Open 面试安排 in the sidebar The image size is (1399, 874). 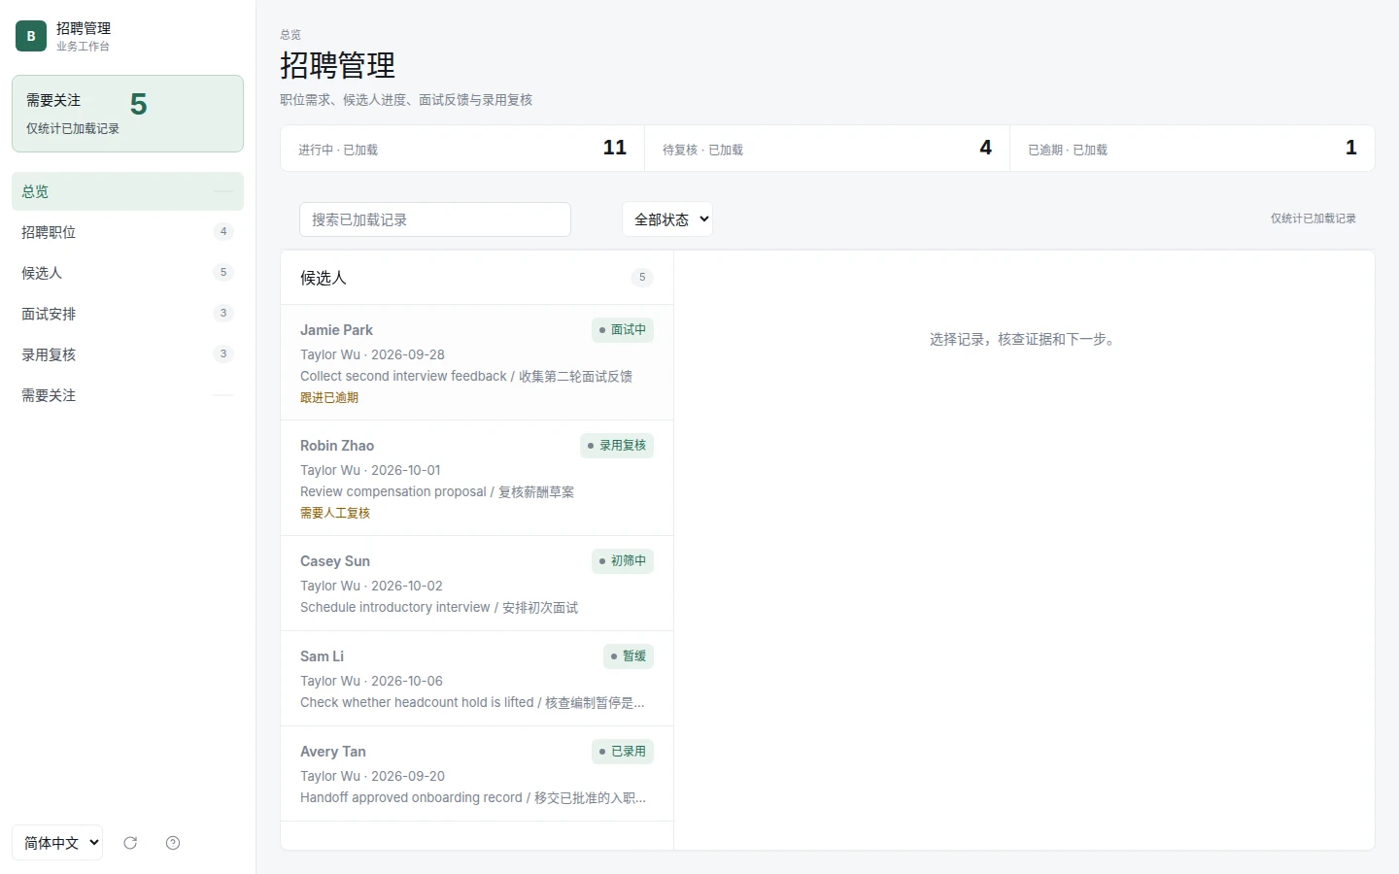point(127,314)
